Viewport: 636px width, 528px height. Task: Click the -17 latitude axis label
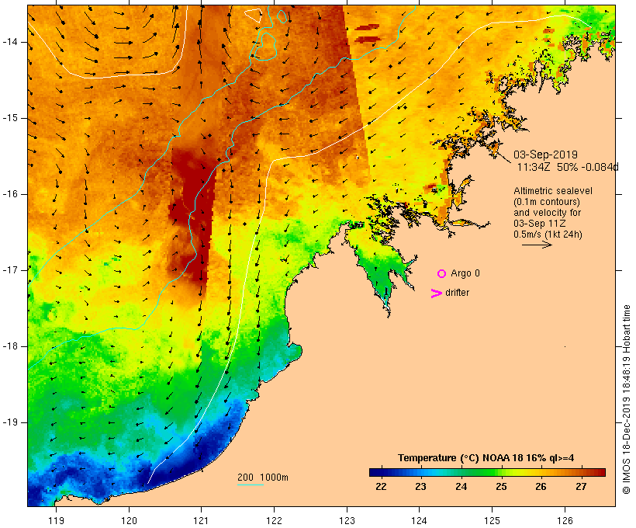tap(9, 270)
